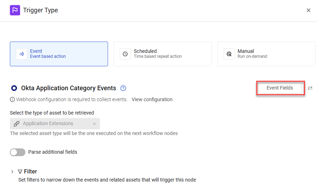Click the Okta logo circle icon
Viewport: 317px width, 184px height.
(x=14, y=88)
